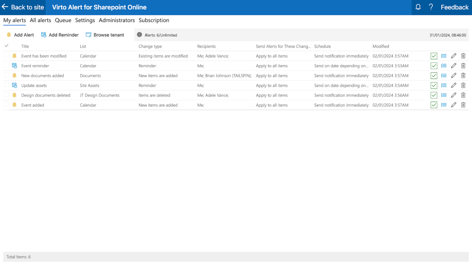Screen dimensions: 472x265
Task: Open the Subscription tab
Action: [154, 20]
